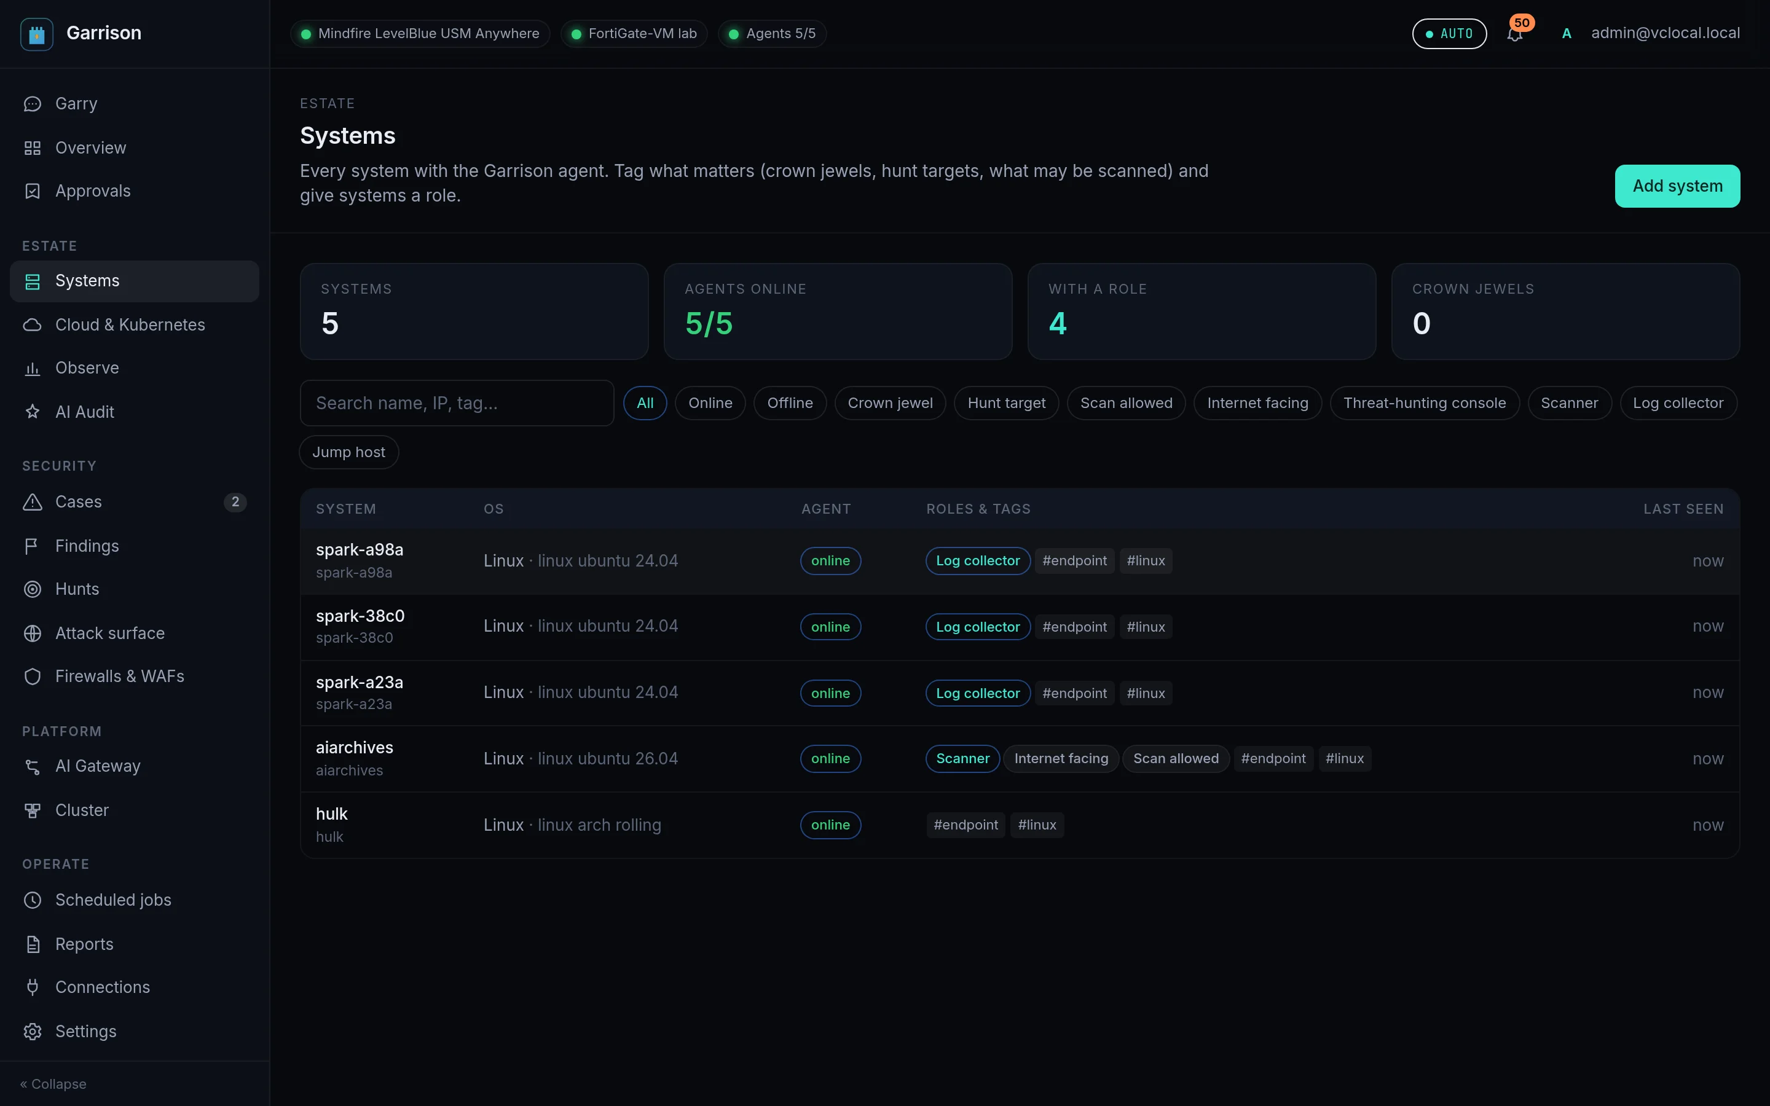Click the Cluster icon in sidebar
1770x1106 pixels.
click(32, 810)
